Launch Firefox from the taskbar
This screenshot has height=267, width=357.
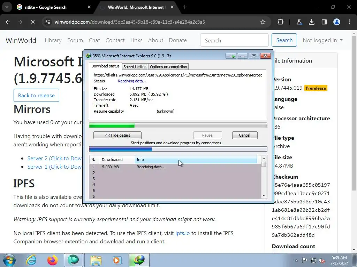pyautogui.click(x=52, y=260)
